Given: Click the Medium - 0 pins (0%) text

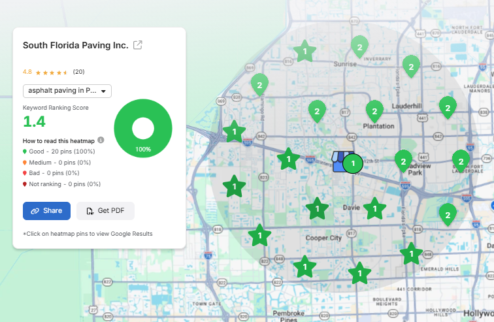Looking at the screenshot, I should [60, 163].
